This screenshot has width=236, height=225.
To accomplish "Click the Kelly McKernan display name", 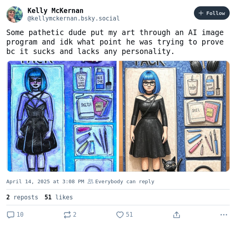I will click(55, 10).
